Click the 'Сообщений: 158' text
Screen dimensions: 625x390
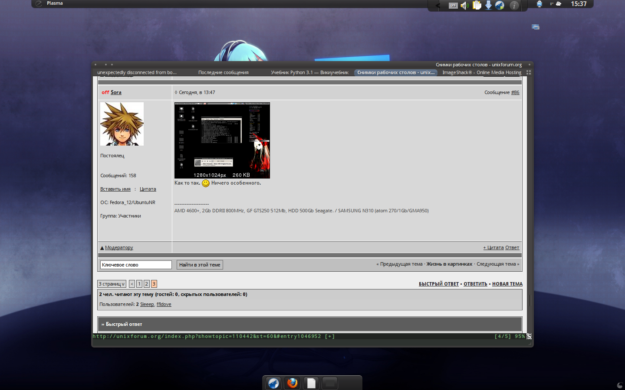[x=118, y=175]
